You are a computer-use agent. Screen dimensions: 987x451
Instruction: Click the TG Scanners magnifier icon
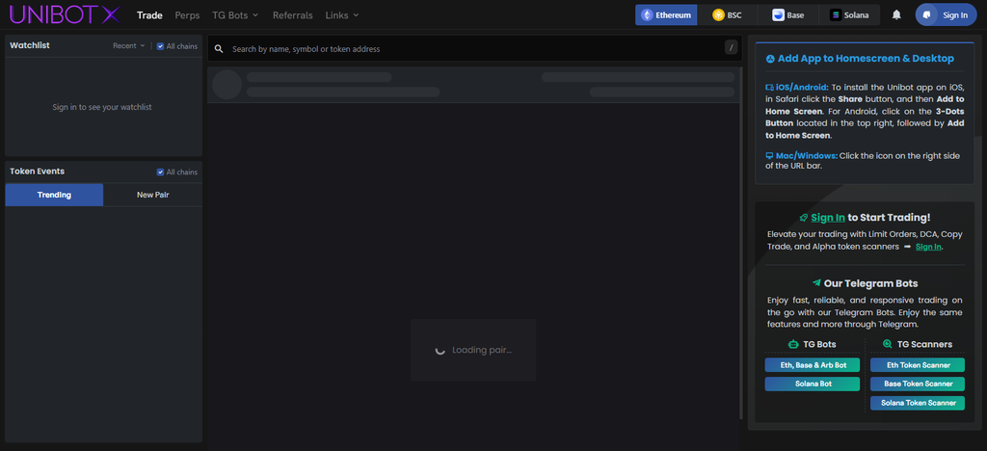(888, 344)
